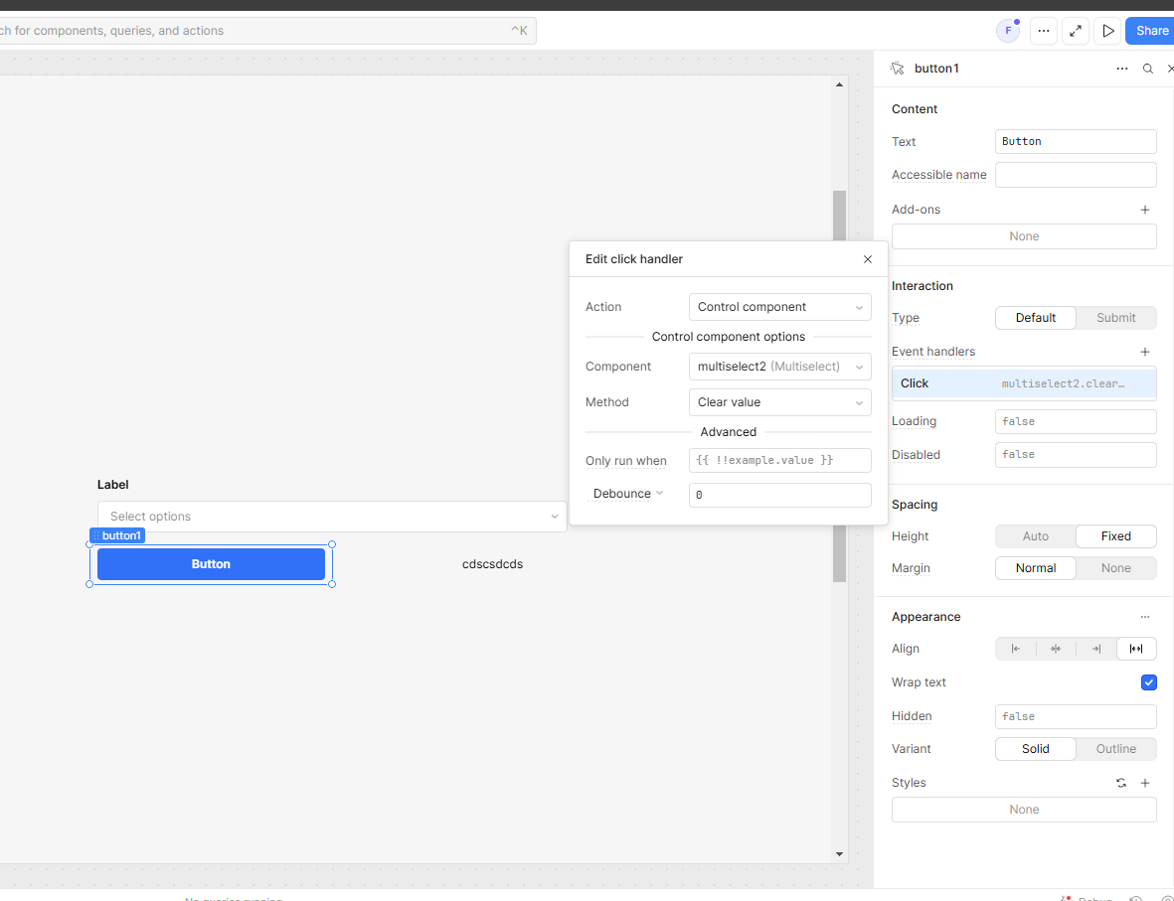Click the blue Button on canvas
The width and height of the screenshot is (1174, 901).
click(211, 564)
